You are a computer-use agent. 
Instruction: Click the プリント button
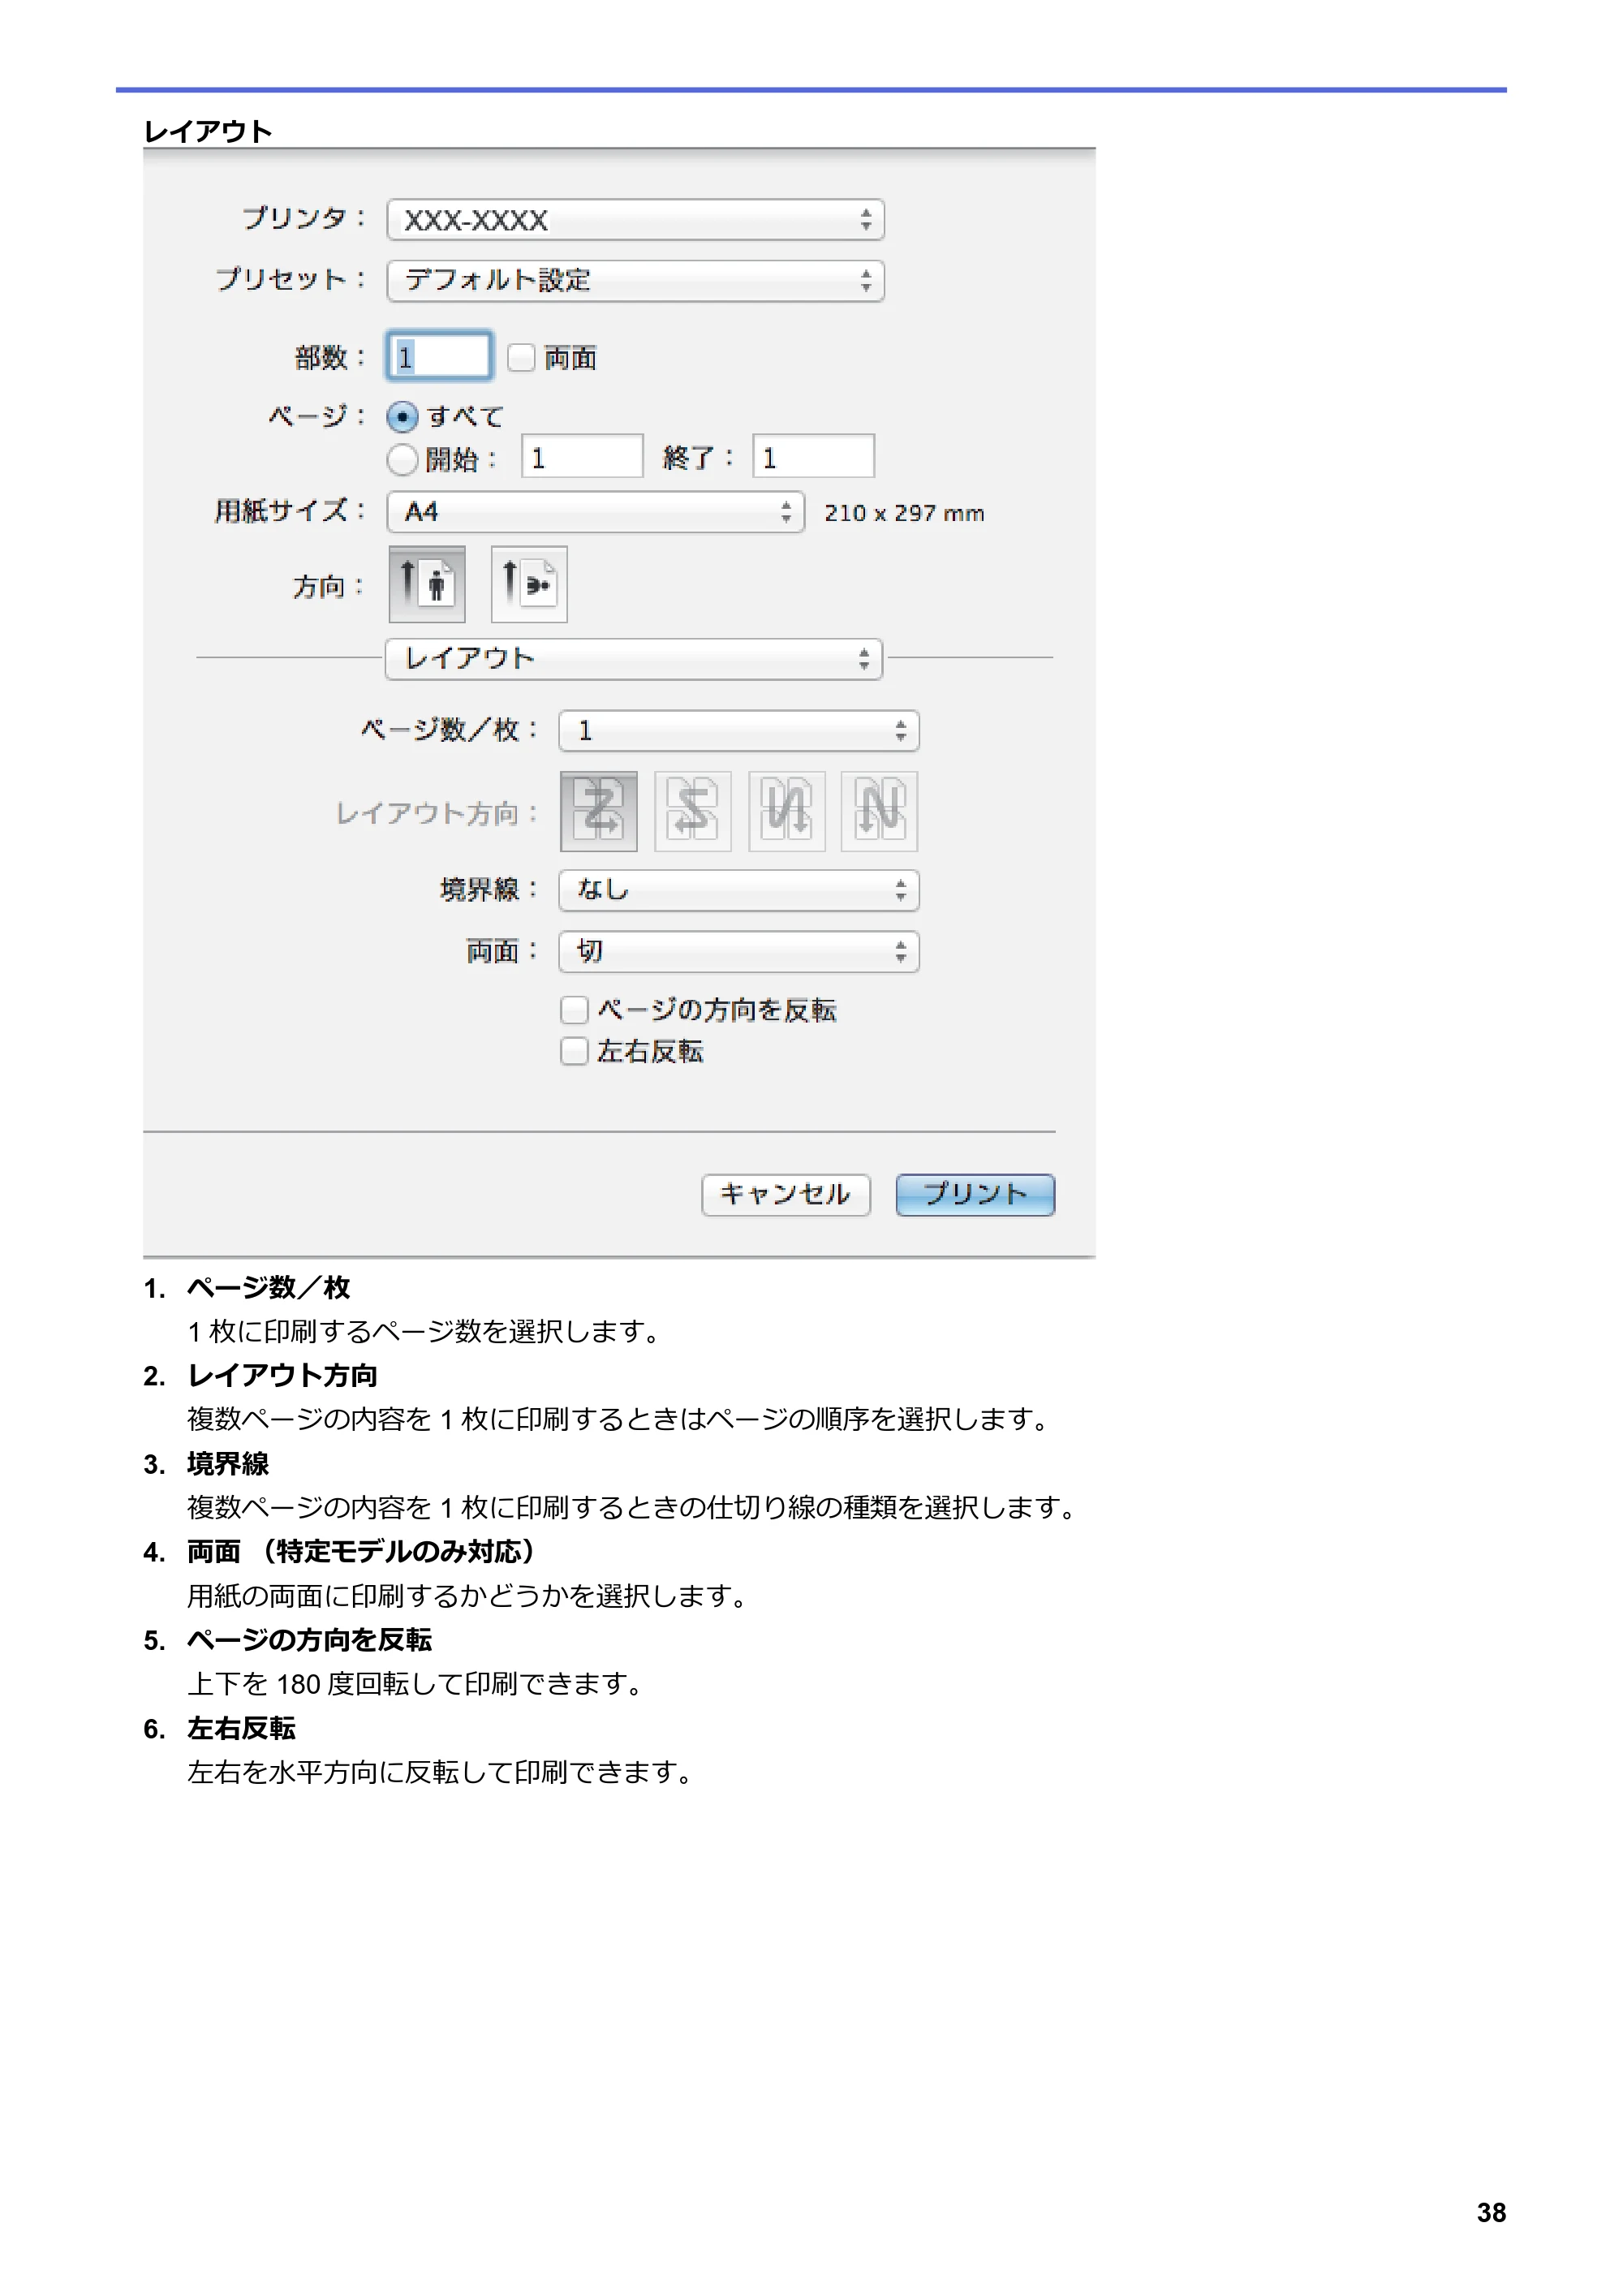coord(975,1195)
